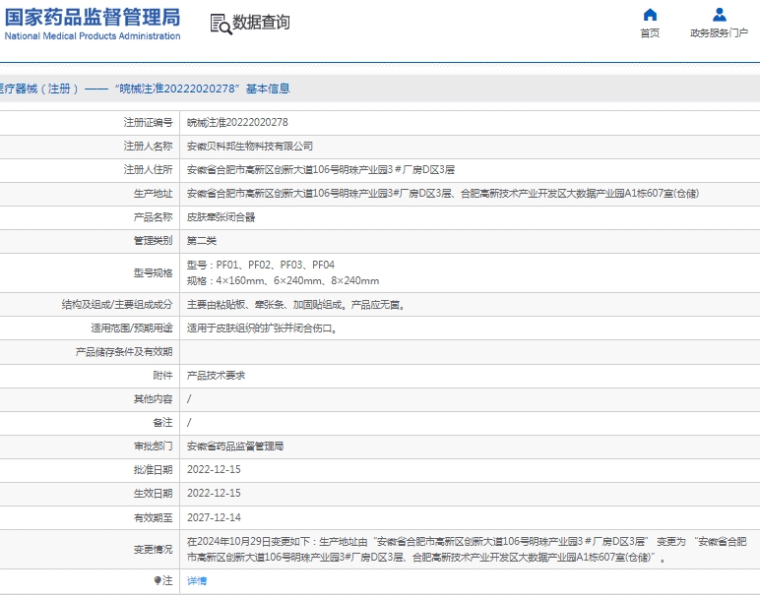Click the 国家药品监督管理局 logo
760x596 pixels.
[x=93, y=18]
